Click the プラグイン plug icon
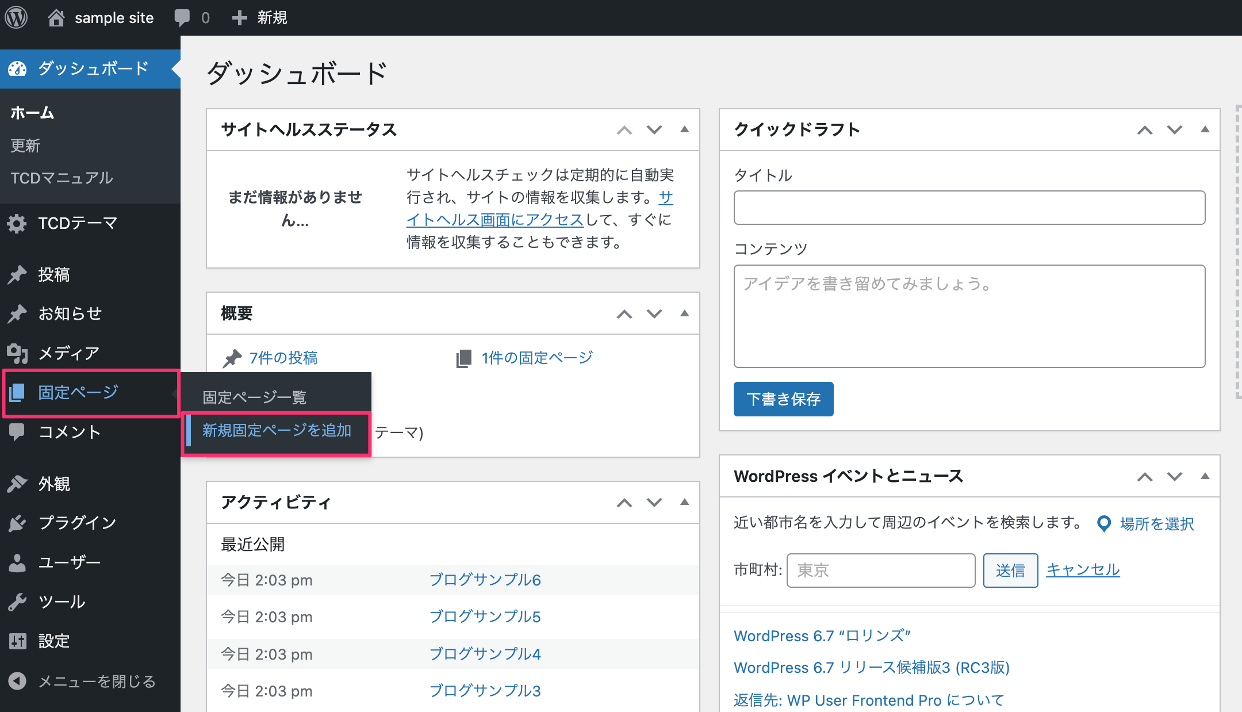 click(17, 523)
